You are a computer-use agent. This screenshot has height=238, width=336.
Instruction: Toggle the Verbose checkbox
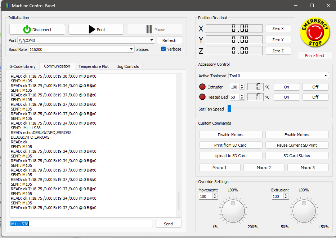[163, 49]
